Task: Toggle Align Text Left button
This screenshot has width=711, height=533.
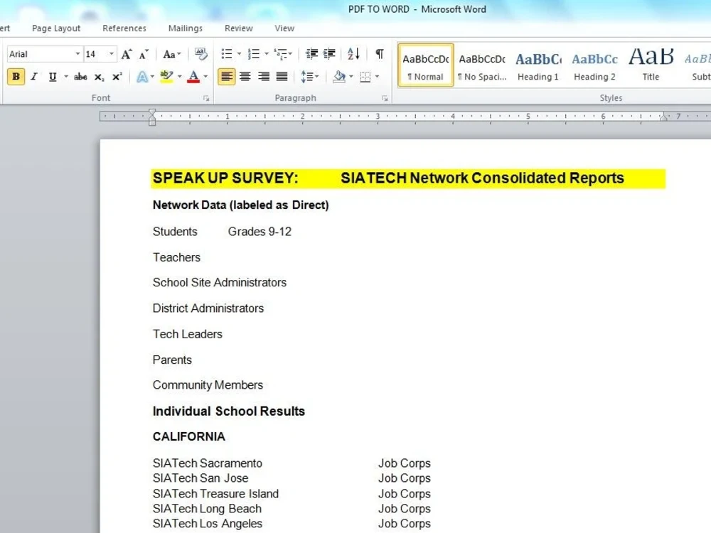Action: point(226,77)
